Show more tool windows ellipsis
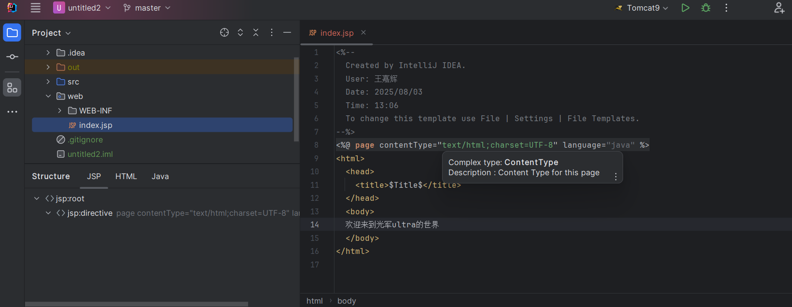The height and width of the screenshot is (307, 792). (12, 112)
